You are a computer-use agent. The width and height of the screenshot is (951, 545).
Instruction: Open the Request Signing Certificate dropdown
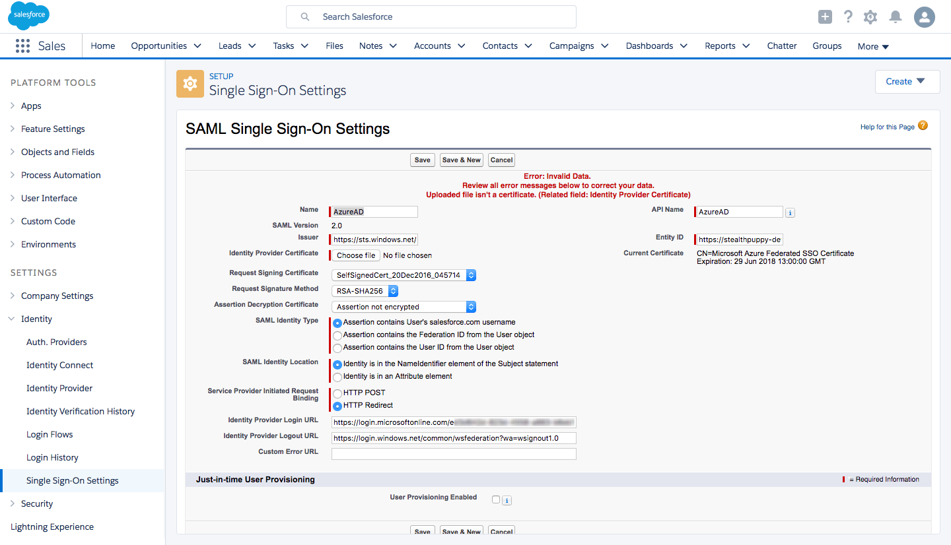pos(404,275)
